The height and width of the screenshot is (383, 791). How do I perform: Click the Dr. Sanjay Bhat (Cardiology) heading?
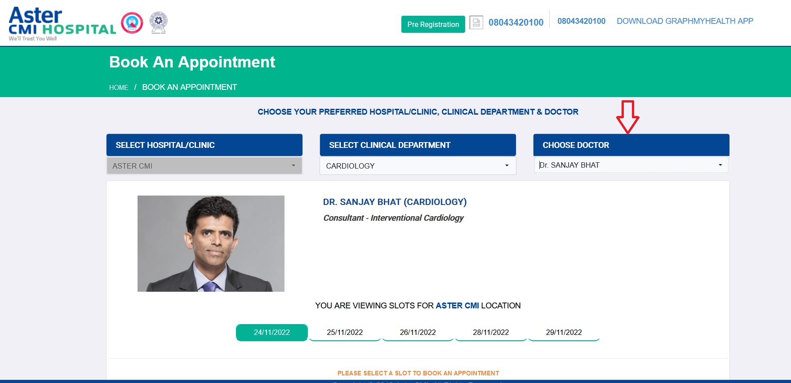click(395, 202)
